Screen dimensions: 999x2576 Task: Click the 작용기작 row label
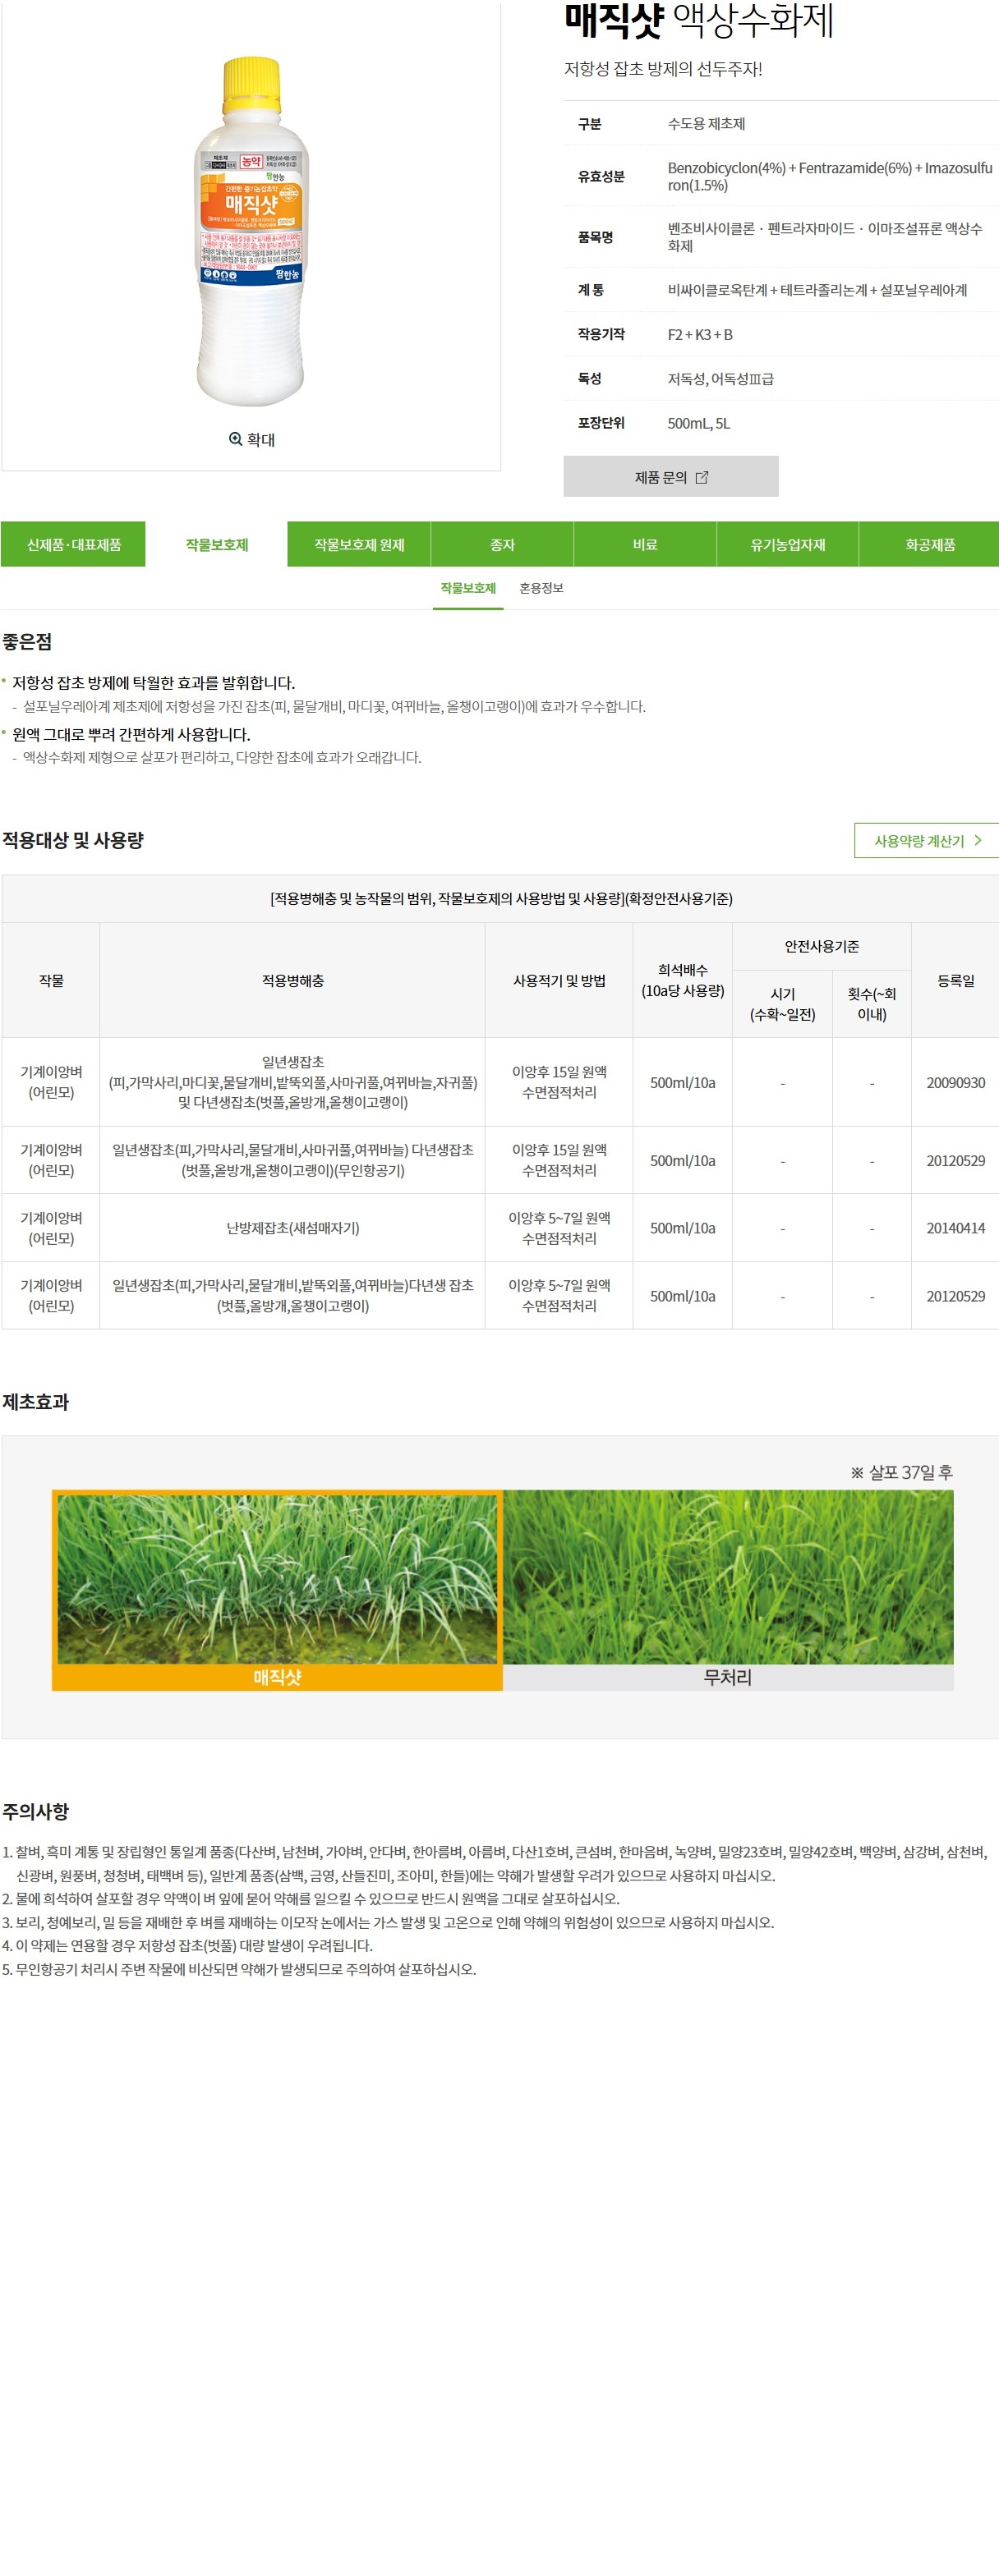click(601, 334)
